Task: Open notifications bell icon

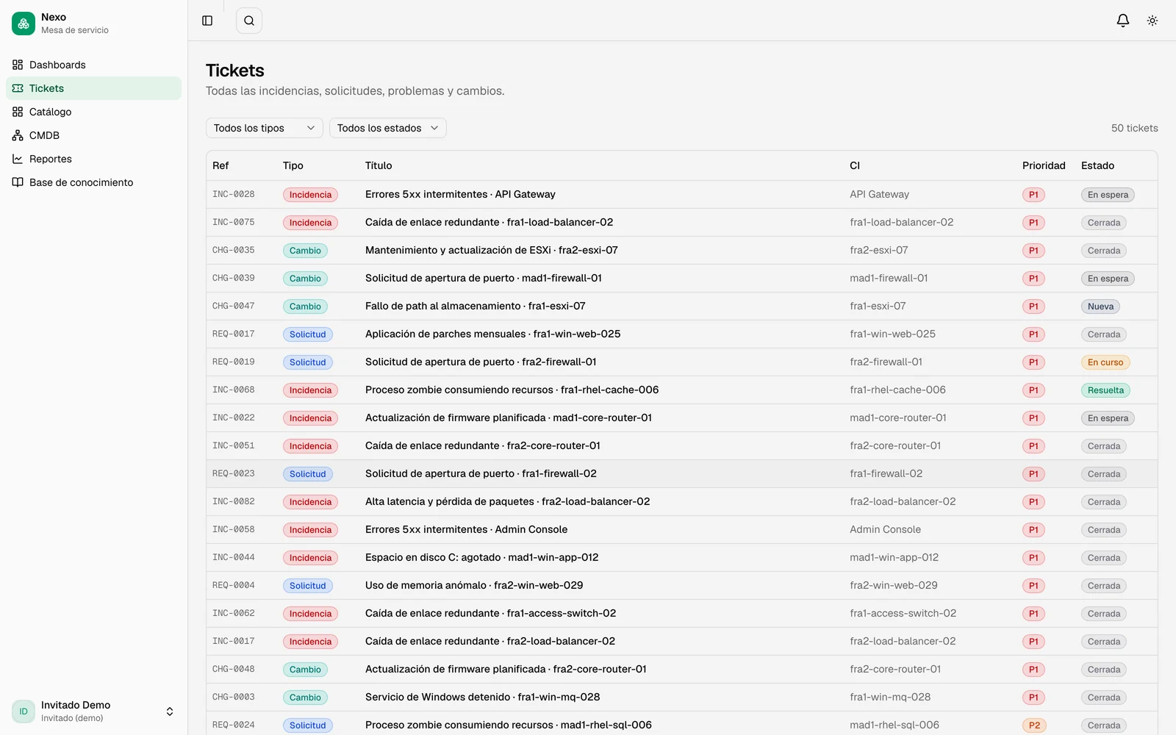Action: click(1123, 21)
